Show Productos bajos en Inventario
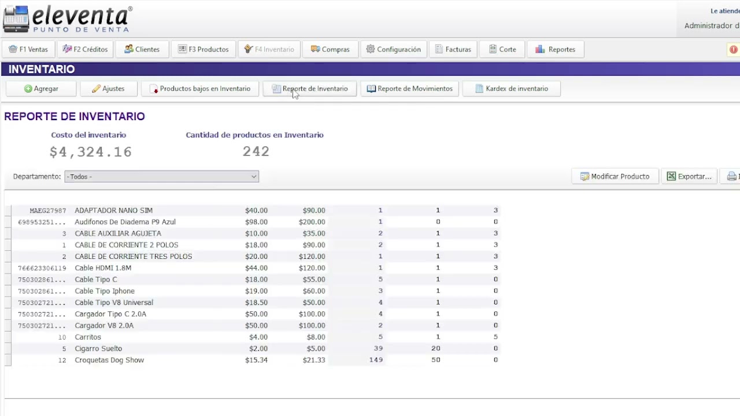The height and width of the screenshot is (416, 740). tap(200, 88)
